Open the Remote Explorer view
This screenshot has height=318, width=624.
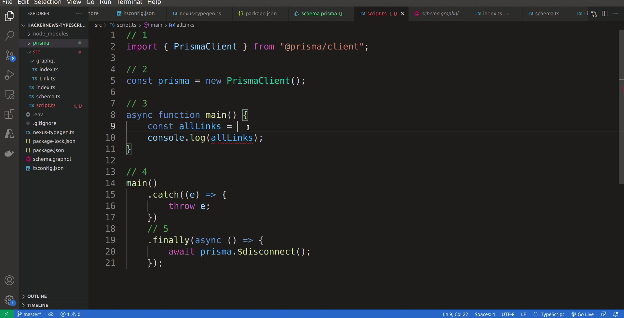point(9,95)
